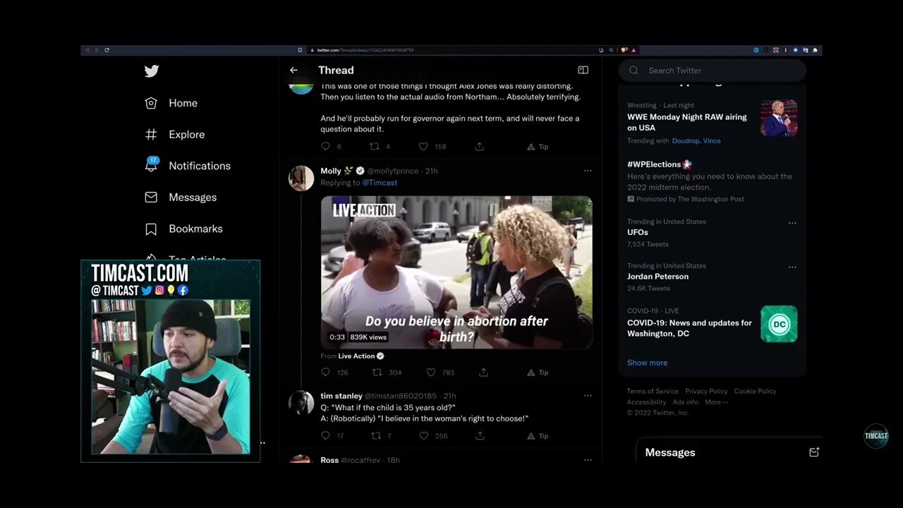Open @mollyfprince profile handle
The image size is (903, 508).
(x=392, y=171)
